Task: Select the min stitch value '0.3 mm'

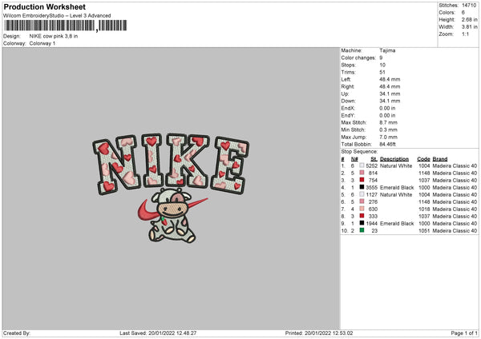Action: (388, 130)
